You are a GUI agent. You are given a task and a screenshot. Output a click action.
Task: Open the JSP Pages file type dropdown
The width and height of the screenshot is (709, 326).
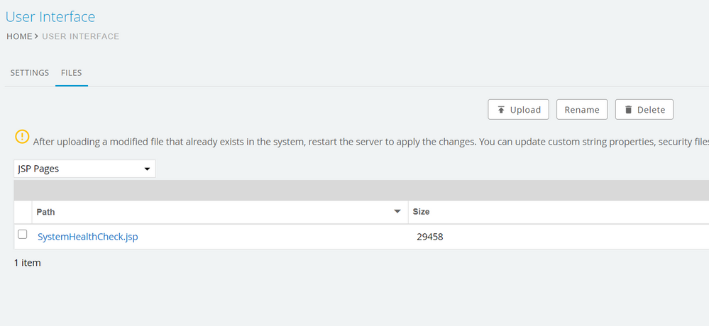click(84, 169)
